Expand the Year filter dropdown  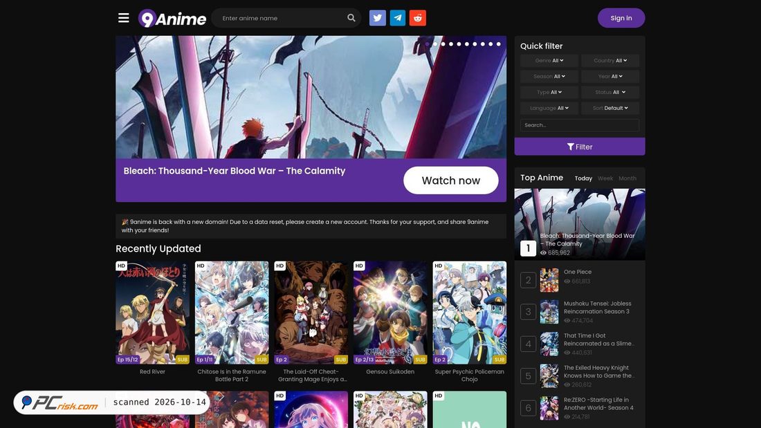610,76
